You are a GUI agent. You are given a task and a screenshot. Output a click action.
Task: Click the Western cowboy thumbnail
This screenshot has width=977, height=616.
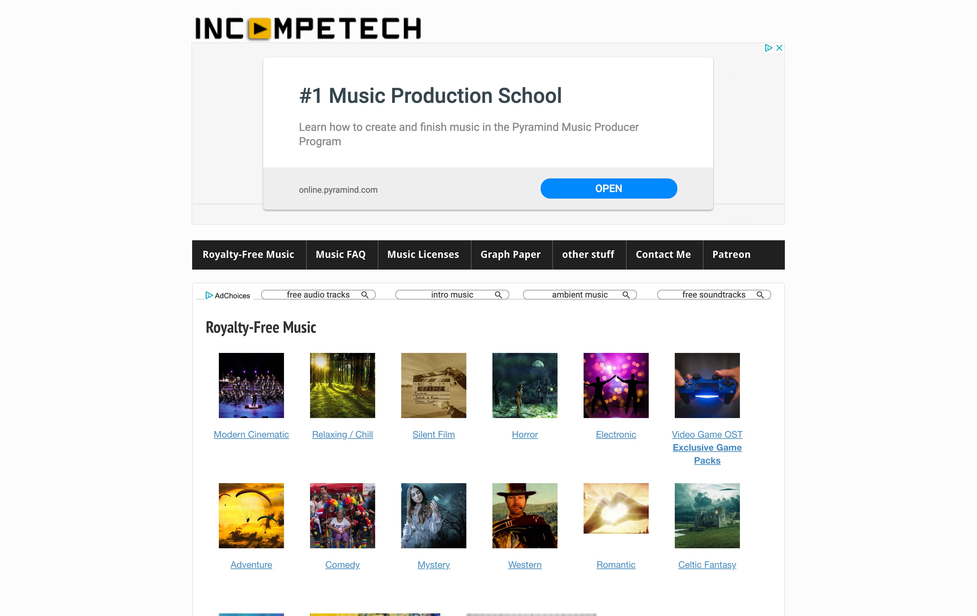click(525, 515)
